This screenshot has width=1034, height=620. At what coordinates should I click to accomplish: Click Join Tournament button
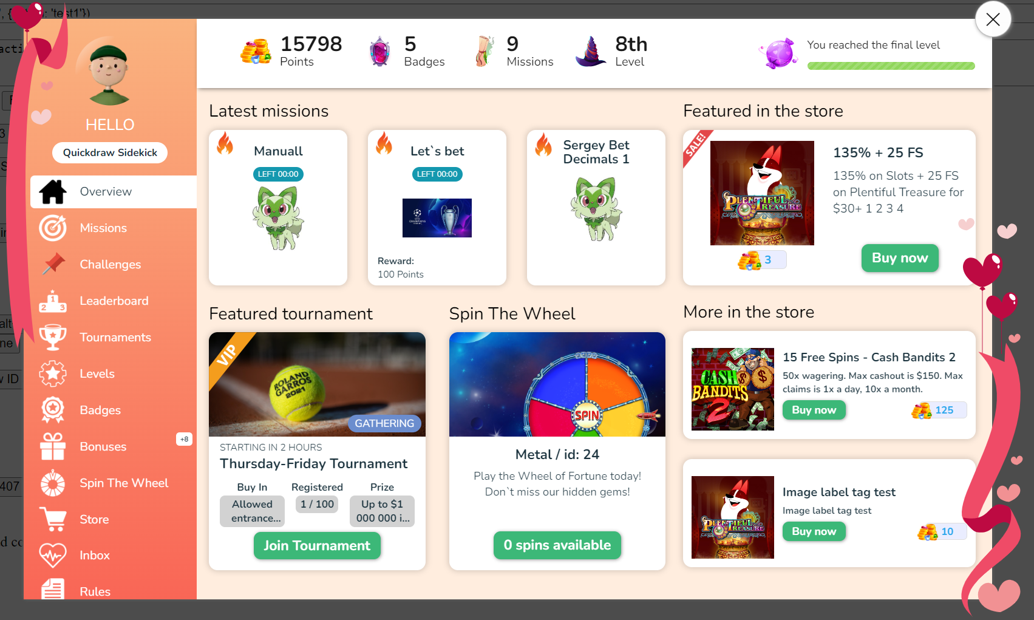pos(317,545)
